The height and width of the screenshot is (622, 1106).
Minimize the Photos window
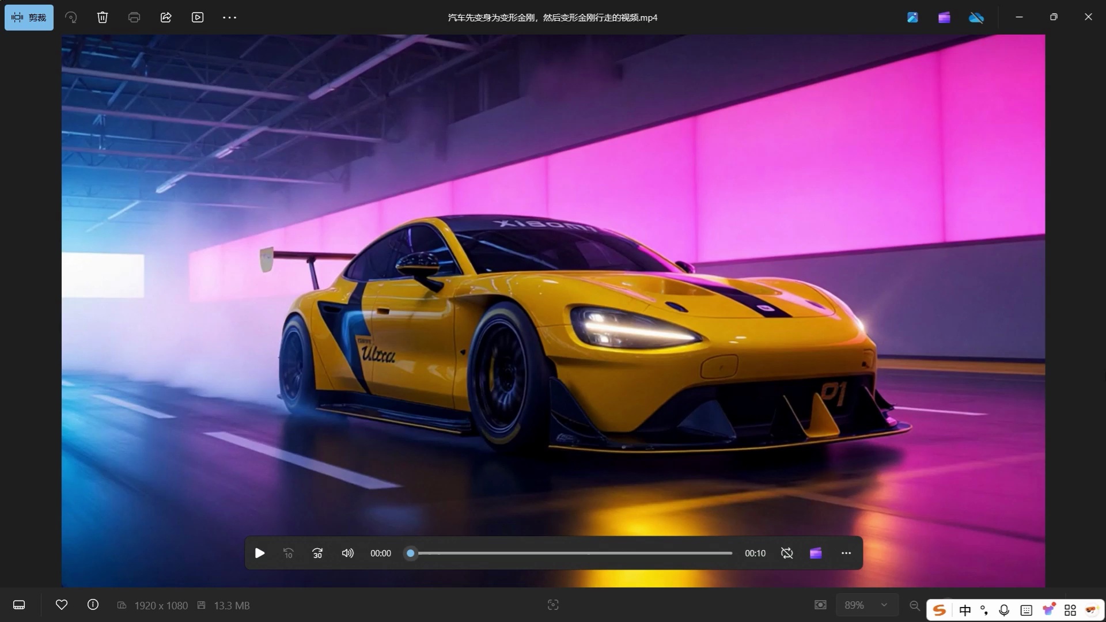[1019, 17]
